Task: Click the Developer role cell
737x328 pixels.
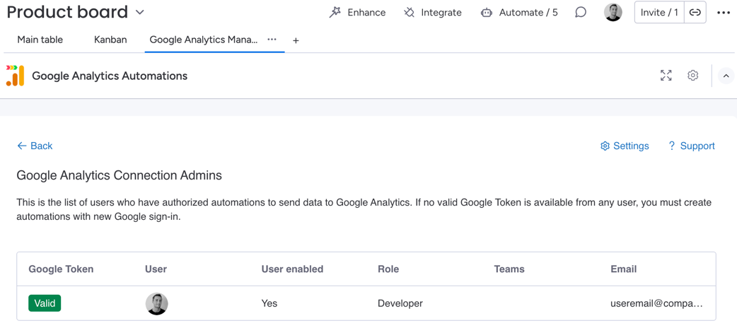Action: pos(400,303)
